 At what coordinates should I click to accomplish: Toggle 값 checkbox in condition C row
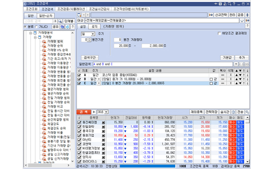click(x=211, y=84)
